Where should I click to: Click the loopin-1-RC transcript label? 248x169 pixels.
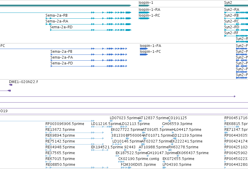click(149, 15)
